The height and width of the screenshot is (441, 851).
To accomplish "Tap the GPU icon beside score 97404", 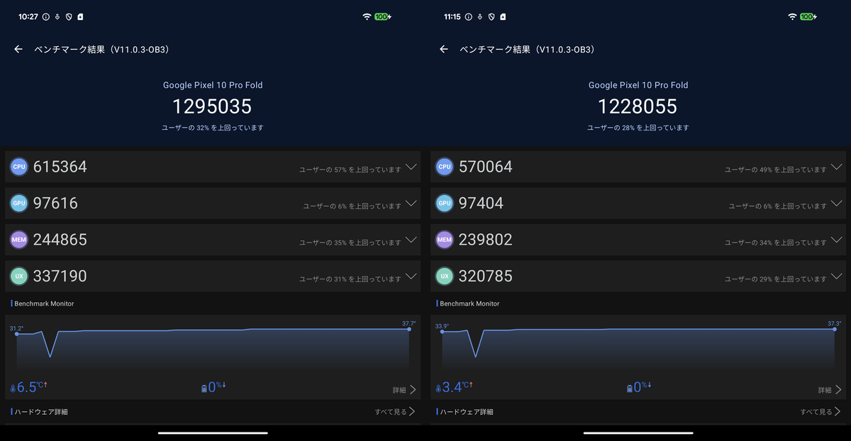I will coord(445,203).
